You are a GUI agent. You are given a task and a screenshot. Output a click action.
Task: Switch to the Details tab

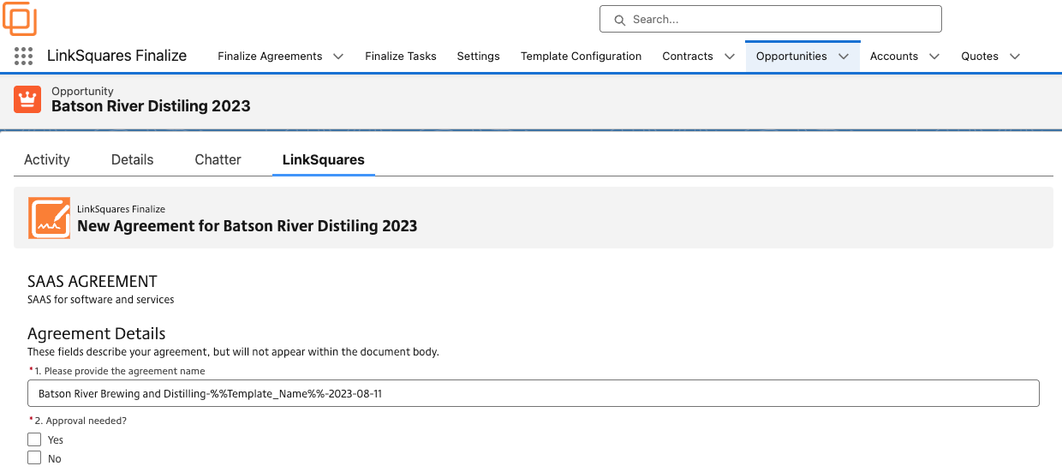[x=133, y=159]
